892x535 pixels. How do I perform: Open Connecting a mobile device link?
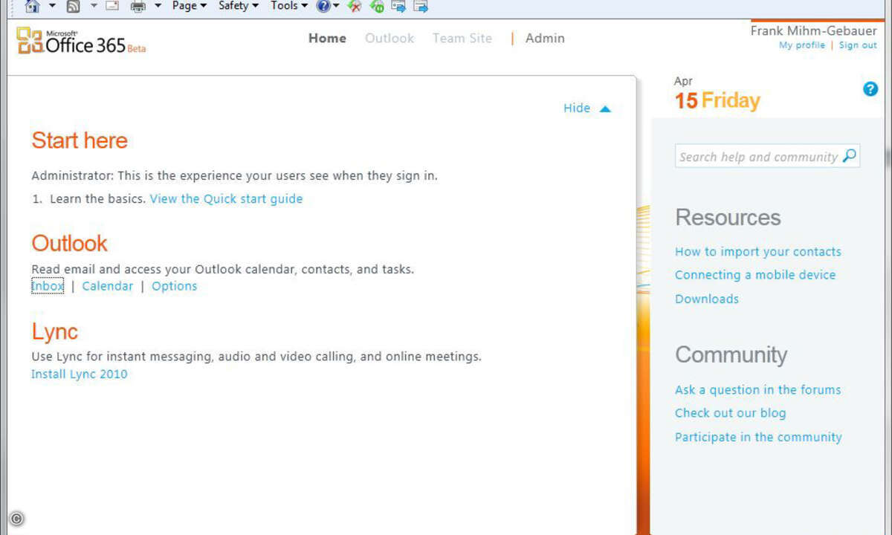click(x=755, y=275)
